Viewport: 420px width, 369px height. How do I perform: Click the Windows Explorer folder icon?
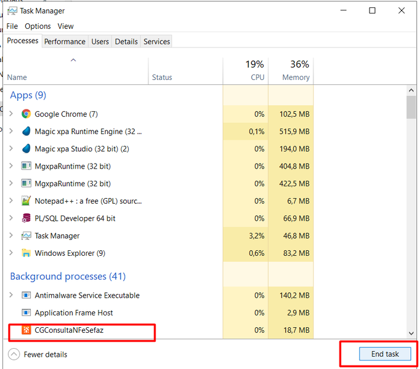pos(26,253)
